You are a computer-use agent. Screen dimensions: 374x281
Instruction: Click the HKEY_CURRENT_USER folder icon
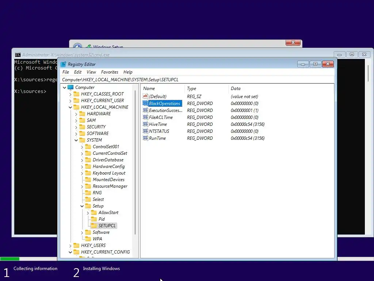76,100
